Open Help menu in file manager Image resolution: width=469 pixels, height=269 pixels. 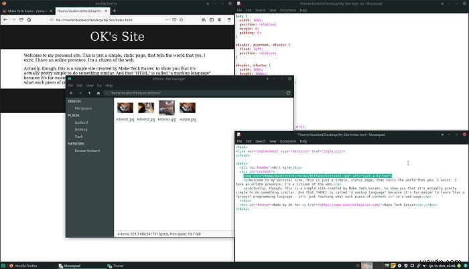tap(109, 86)
